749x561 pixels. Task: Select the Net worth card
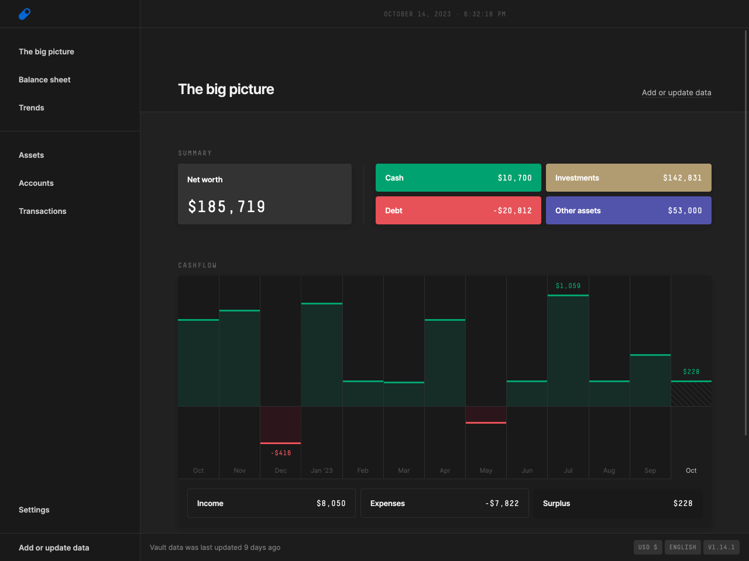[264, 194]
